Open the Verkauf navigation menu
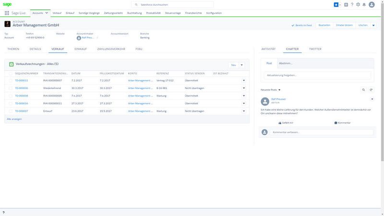384x216 pixels. tap(57, 13)
